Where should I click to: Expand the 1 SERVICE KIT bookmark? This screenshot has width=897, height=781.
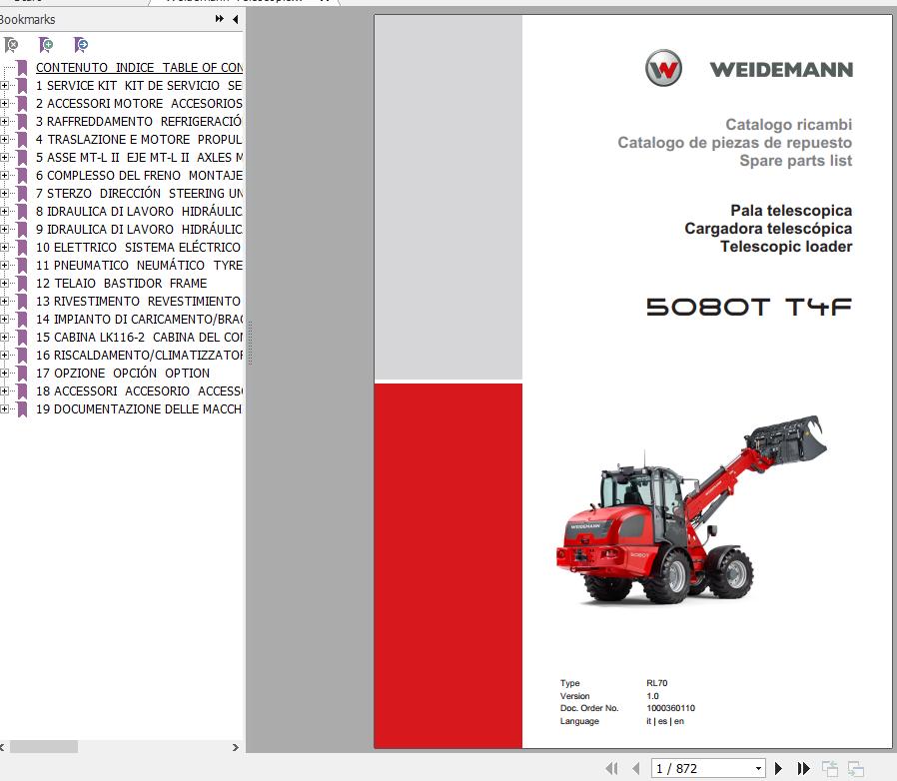5,85
